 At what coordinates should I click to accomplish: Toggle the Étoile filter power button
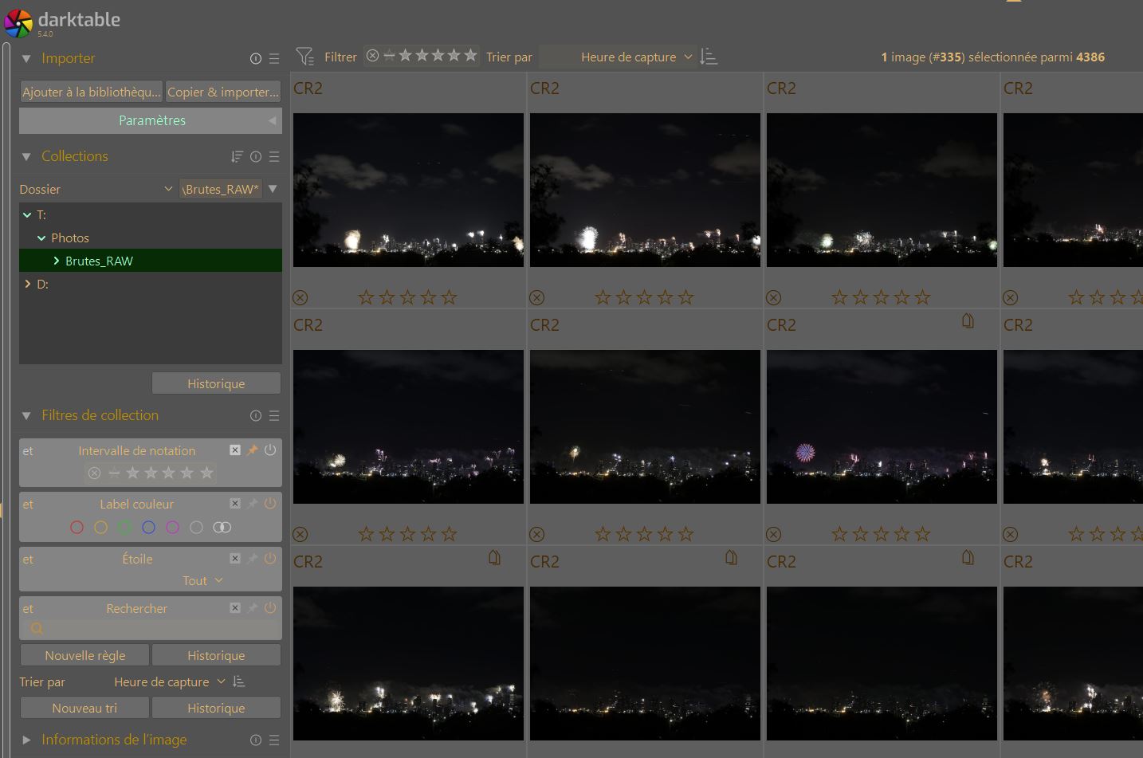(270, 559)
